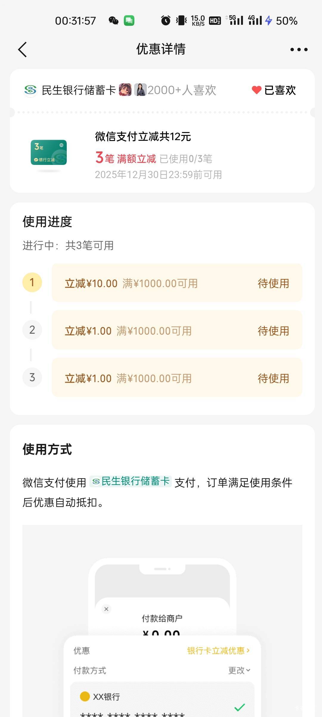The image size is (322, 717).
Task: Tap the 2000+人喜欢 likes count
Action: click(182, 90)
